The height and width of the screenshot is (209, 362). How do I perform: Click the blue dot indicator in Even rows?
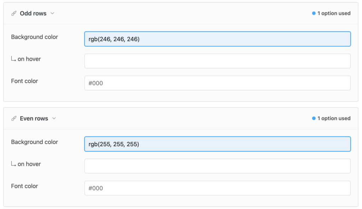pos(314,118)
